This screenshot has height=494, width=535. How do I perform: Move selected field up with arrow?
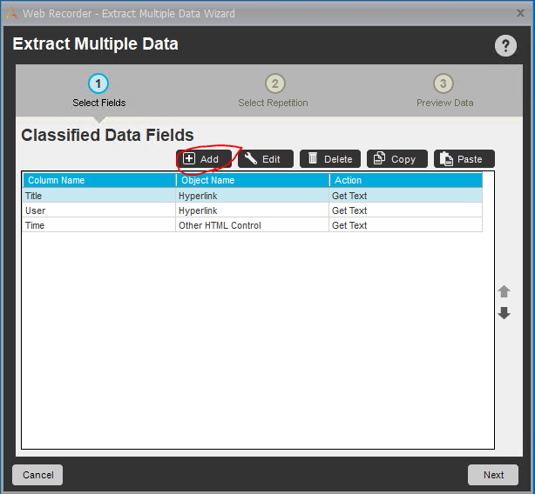504,291
